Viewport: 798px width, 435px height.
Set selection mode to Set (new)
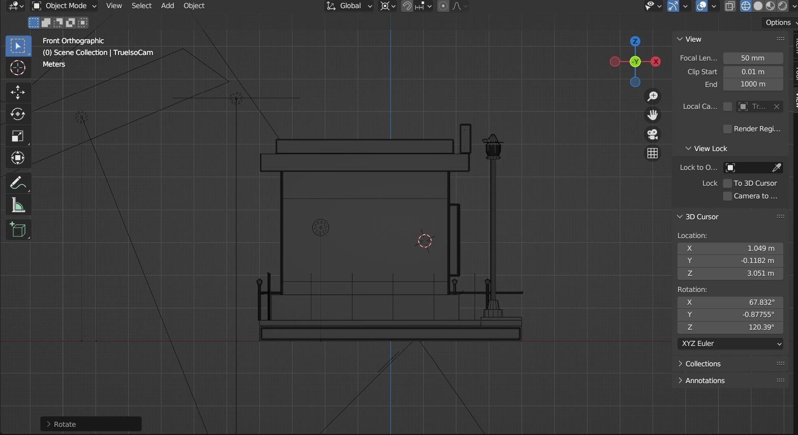[x=34, y=22]
